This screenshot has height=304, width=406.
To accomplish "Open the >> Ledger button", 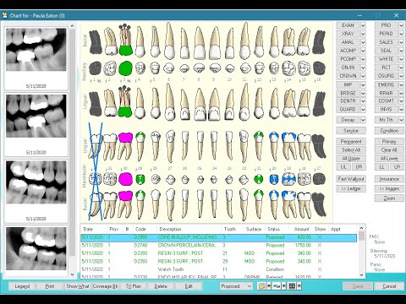I will point(351,188).
